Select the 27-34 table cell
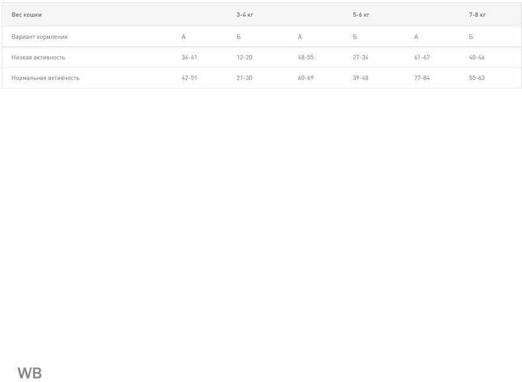The width and height of the screenshot is (522, 382). pyautogui.click(x=361, y=58)
